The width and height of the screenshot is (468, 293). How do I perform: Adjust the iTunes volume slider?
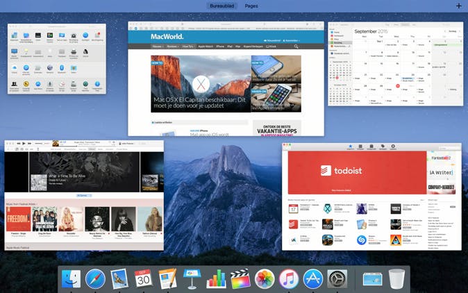pos(40,144)
